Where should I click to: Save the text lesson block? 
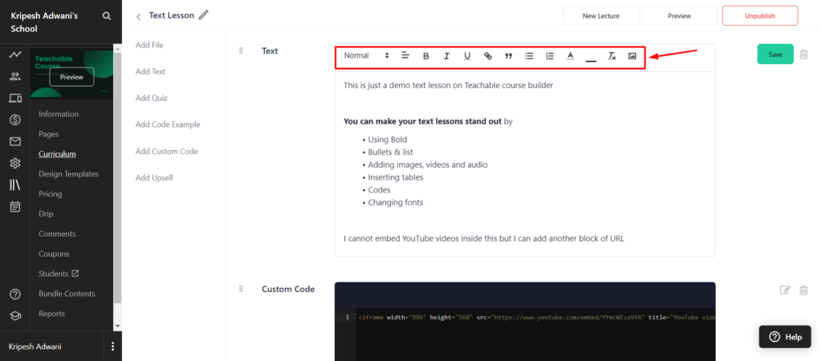click(775, 55)
